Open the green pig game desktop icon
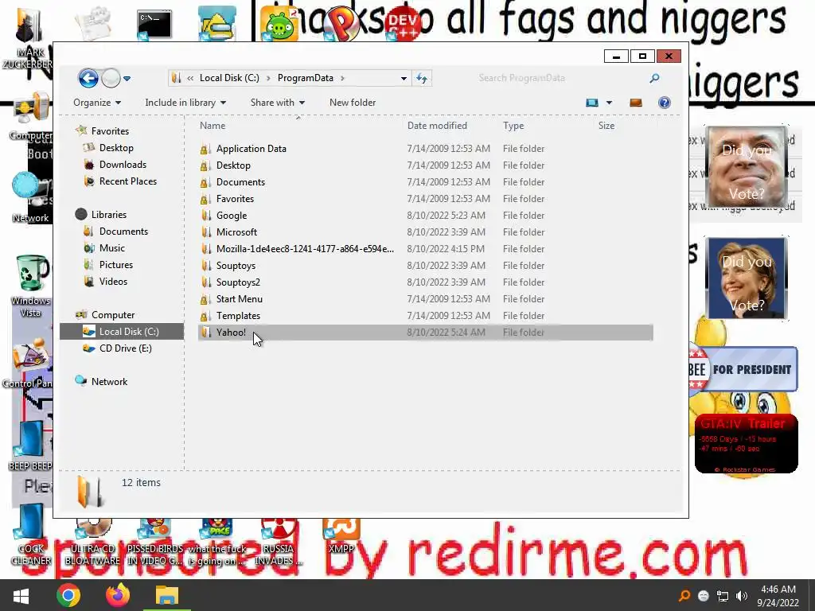The height and width of the screenshot is (611, 815). [279, 24]
